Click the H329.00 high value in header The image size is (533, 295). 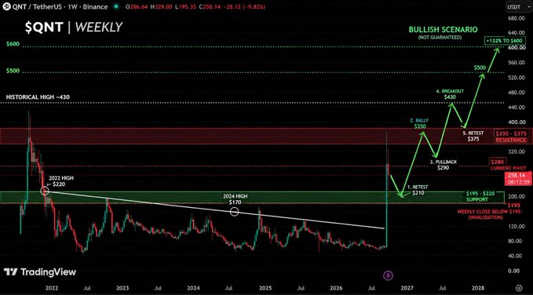[x=161, y=7]
